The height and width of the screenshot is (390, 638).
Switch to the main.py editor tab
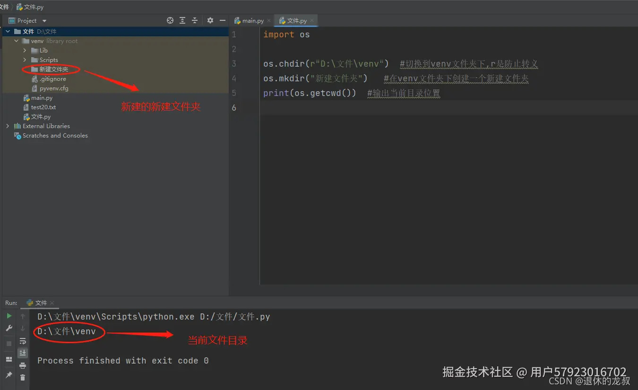coord(252,21)
